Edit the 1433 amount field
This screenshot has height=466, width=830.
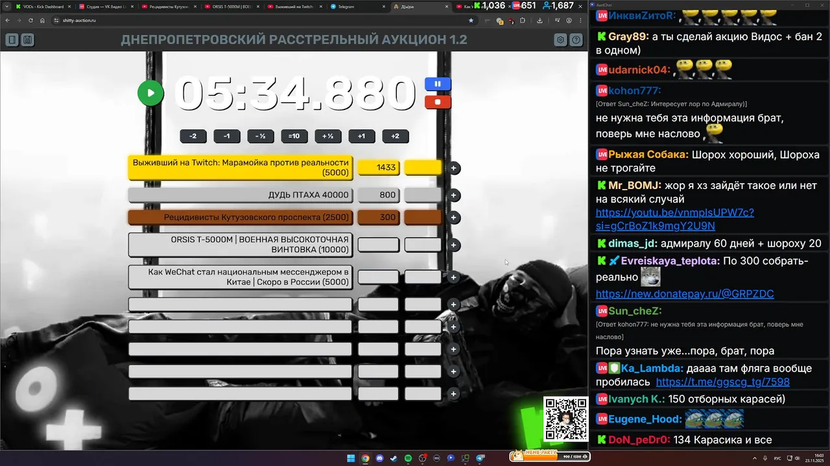pyautogui.click(x=379, y=168)
